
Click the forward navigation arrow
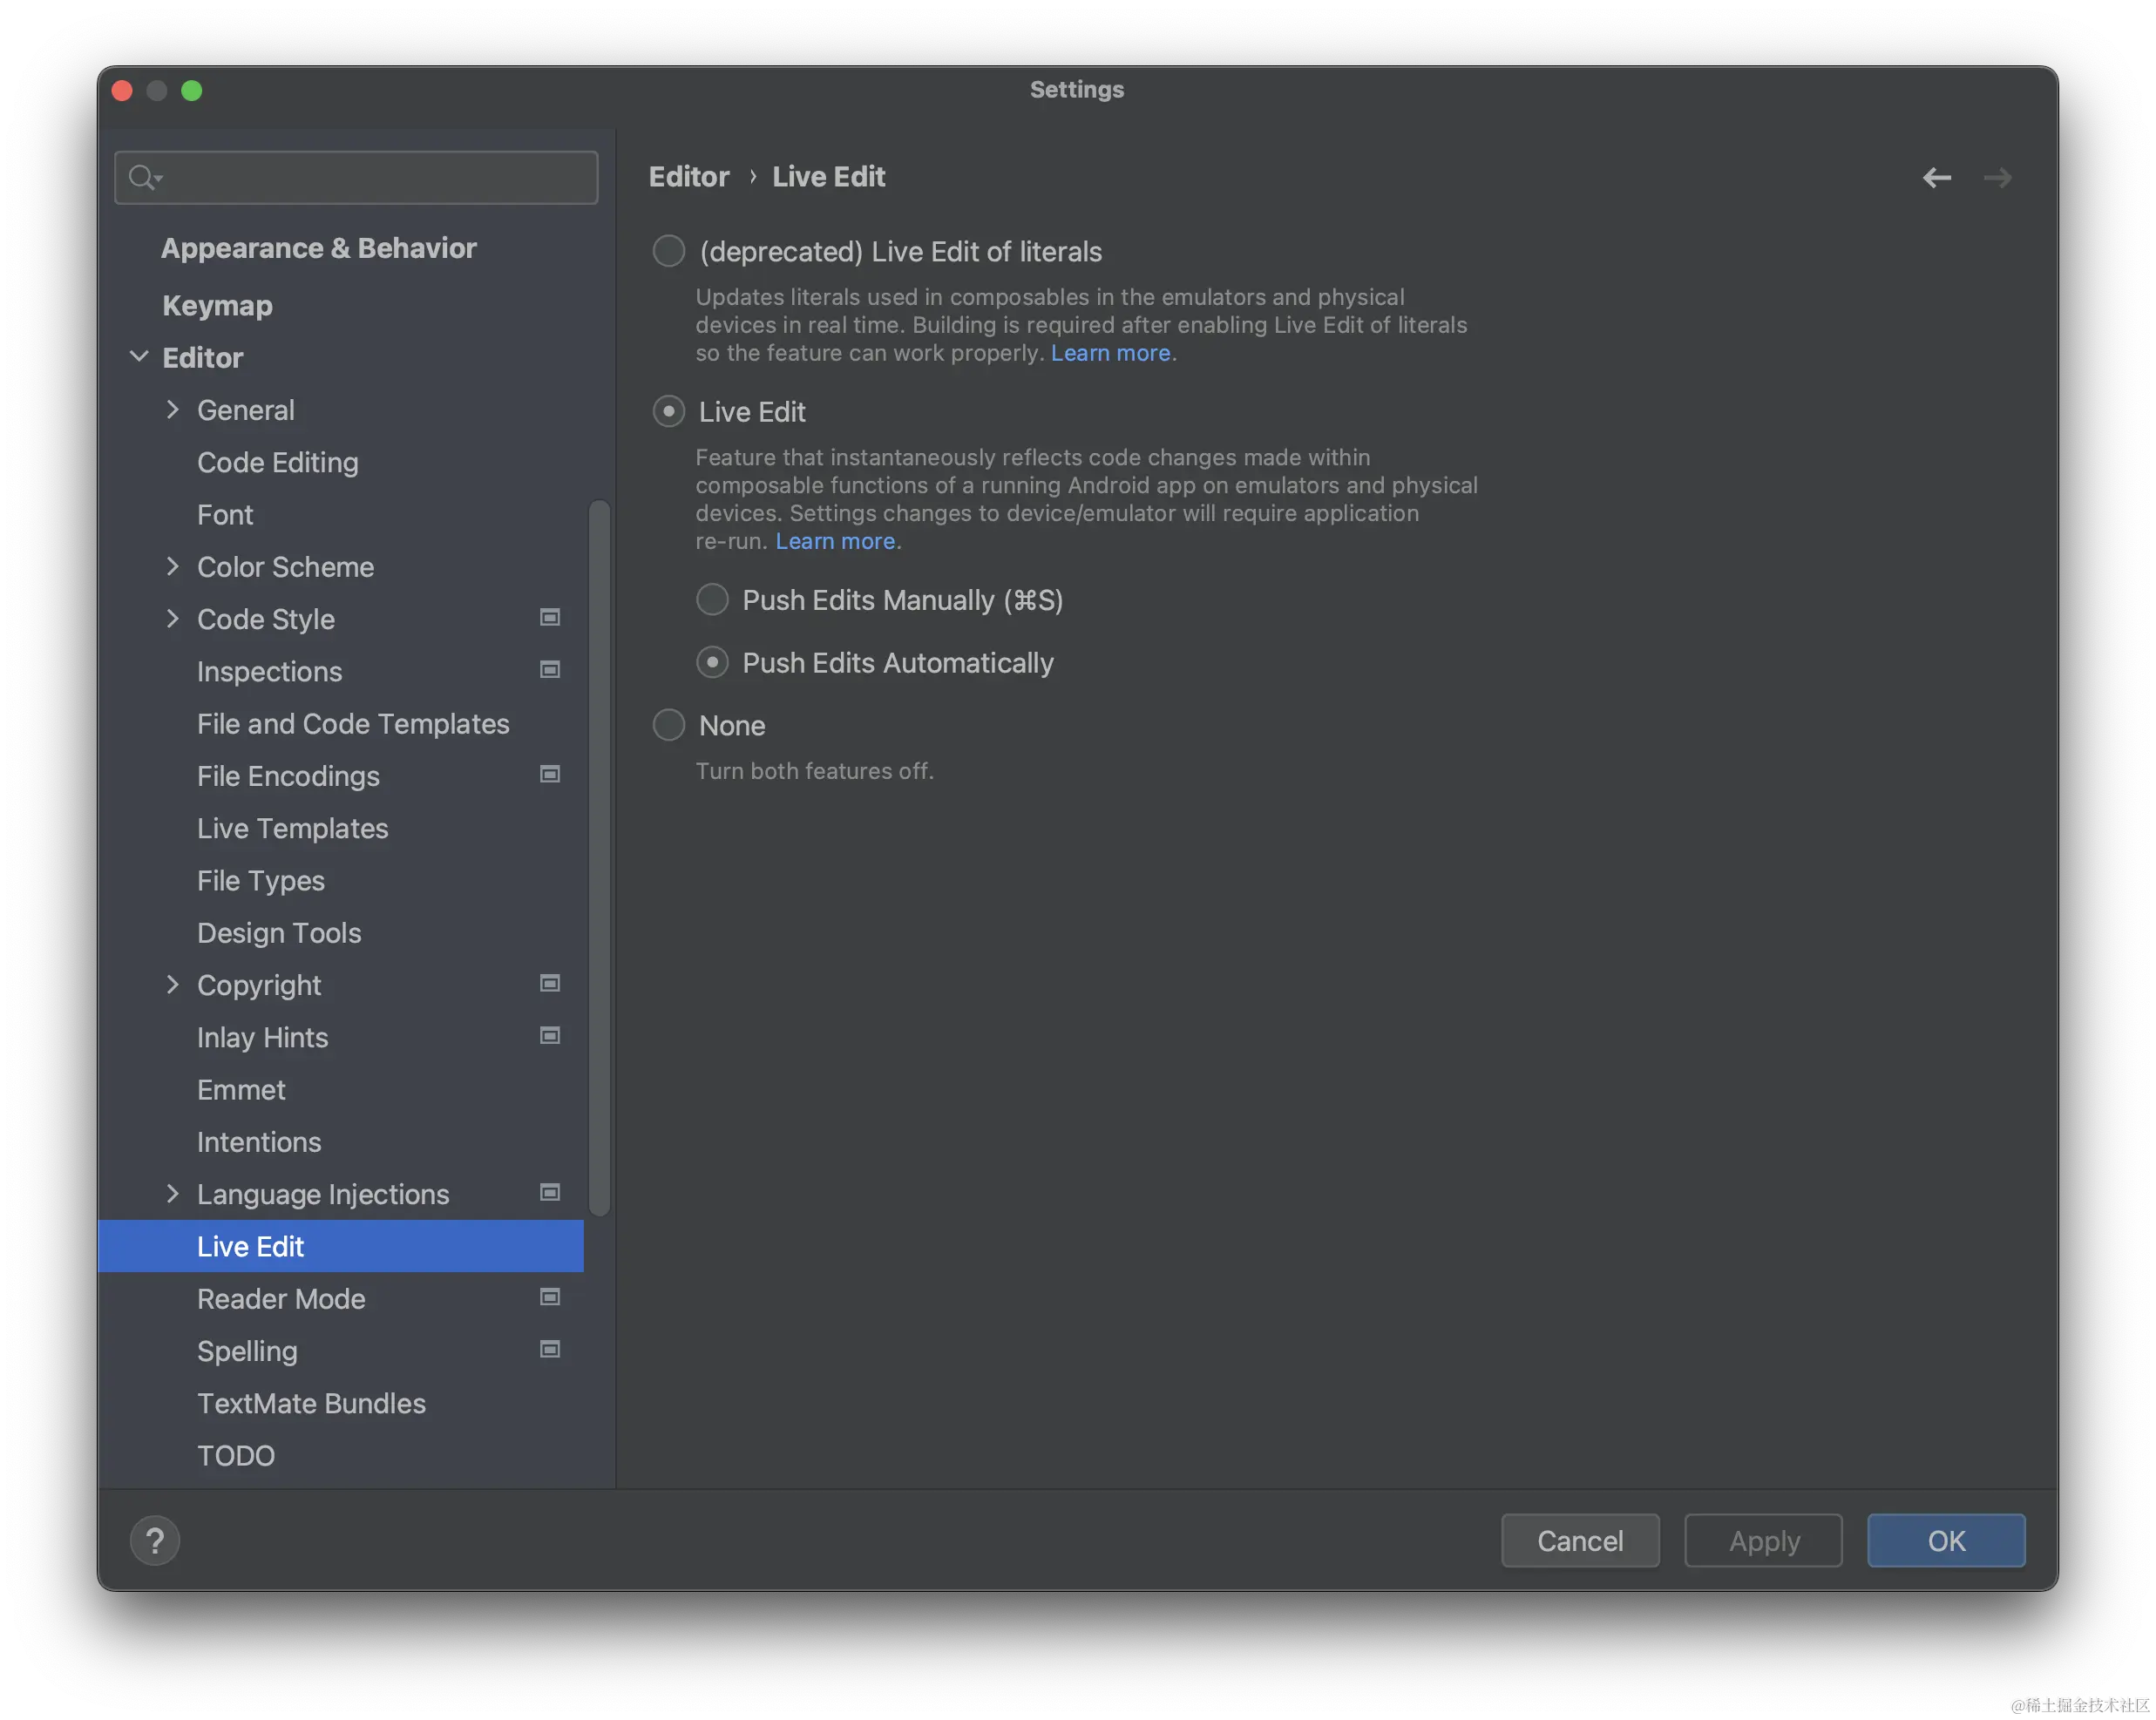pyautogui.click(x=1997, y=178)
